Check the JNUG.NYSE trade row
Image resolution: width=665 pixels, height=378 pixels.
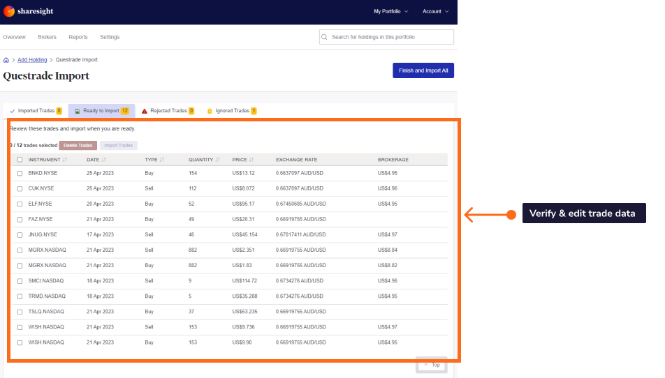(x=20, y=235)
